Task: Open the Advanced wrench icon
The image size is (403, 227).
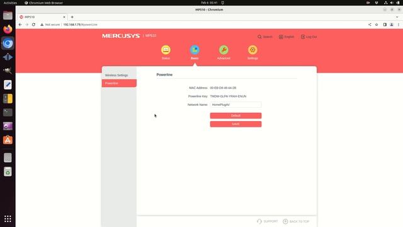Action: pos(224,50)
